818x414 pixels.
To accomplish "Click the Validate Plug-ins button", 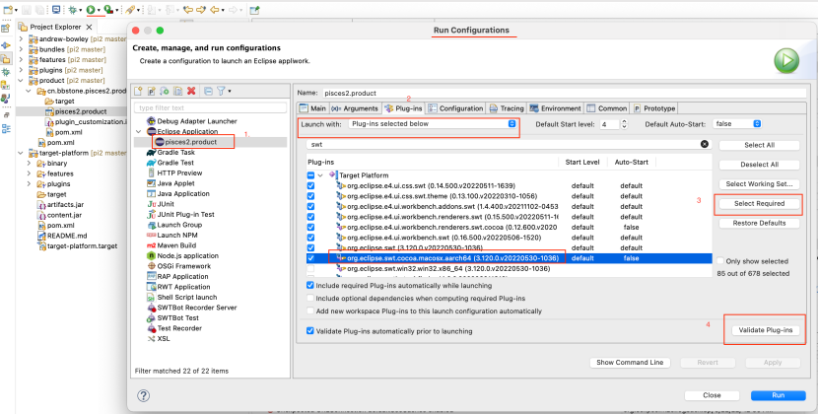I will click(766, 330).
